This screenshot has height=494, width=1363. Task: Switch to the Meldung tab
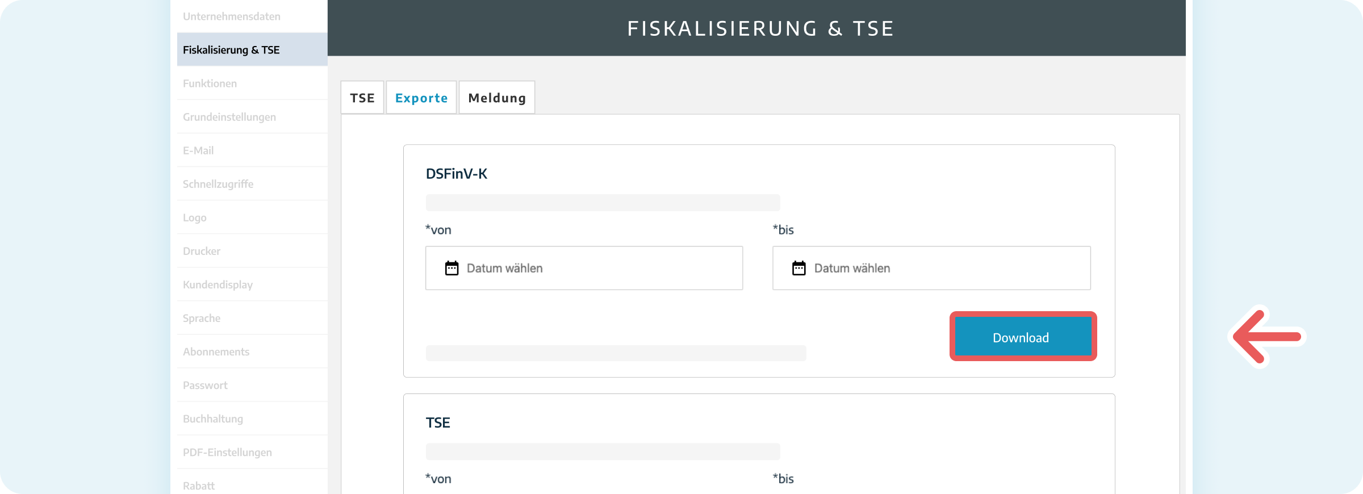point(496,97)
